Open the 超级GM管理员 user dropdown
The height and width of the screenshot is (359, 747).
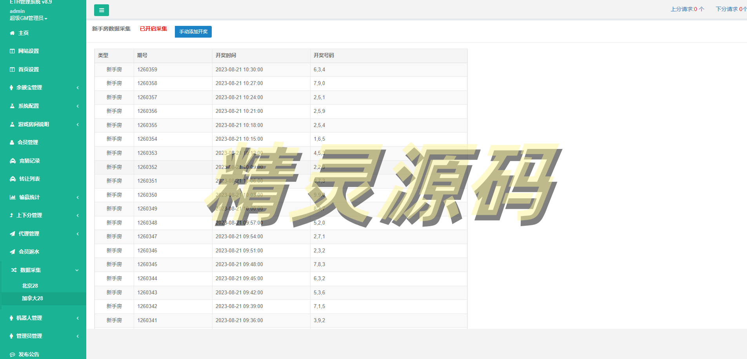click(x=28, y=18)
